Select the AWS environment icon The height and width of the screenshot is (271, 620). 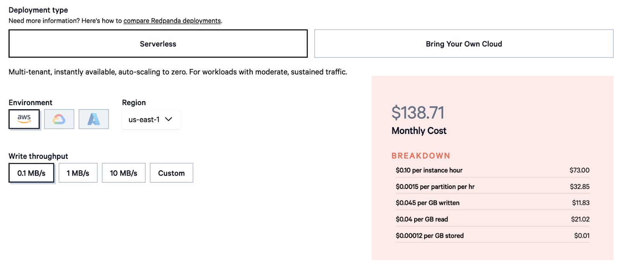pyautogui.click(x=24, y=119)
